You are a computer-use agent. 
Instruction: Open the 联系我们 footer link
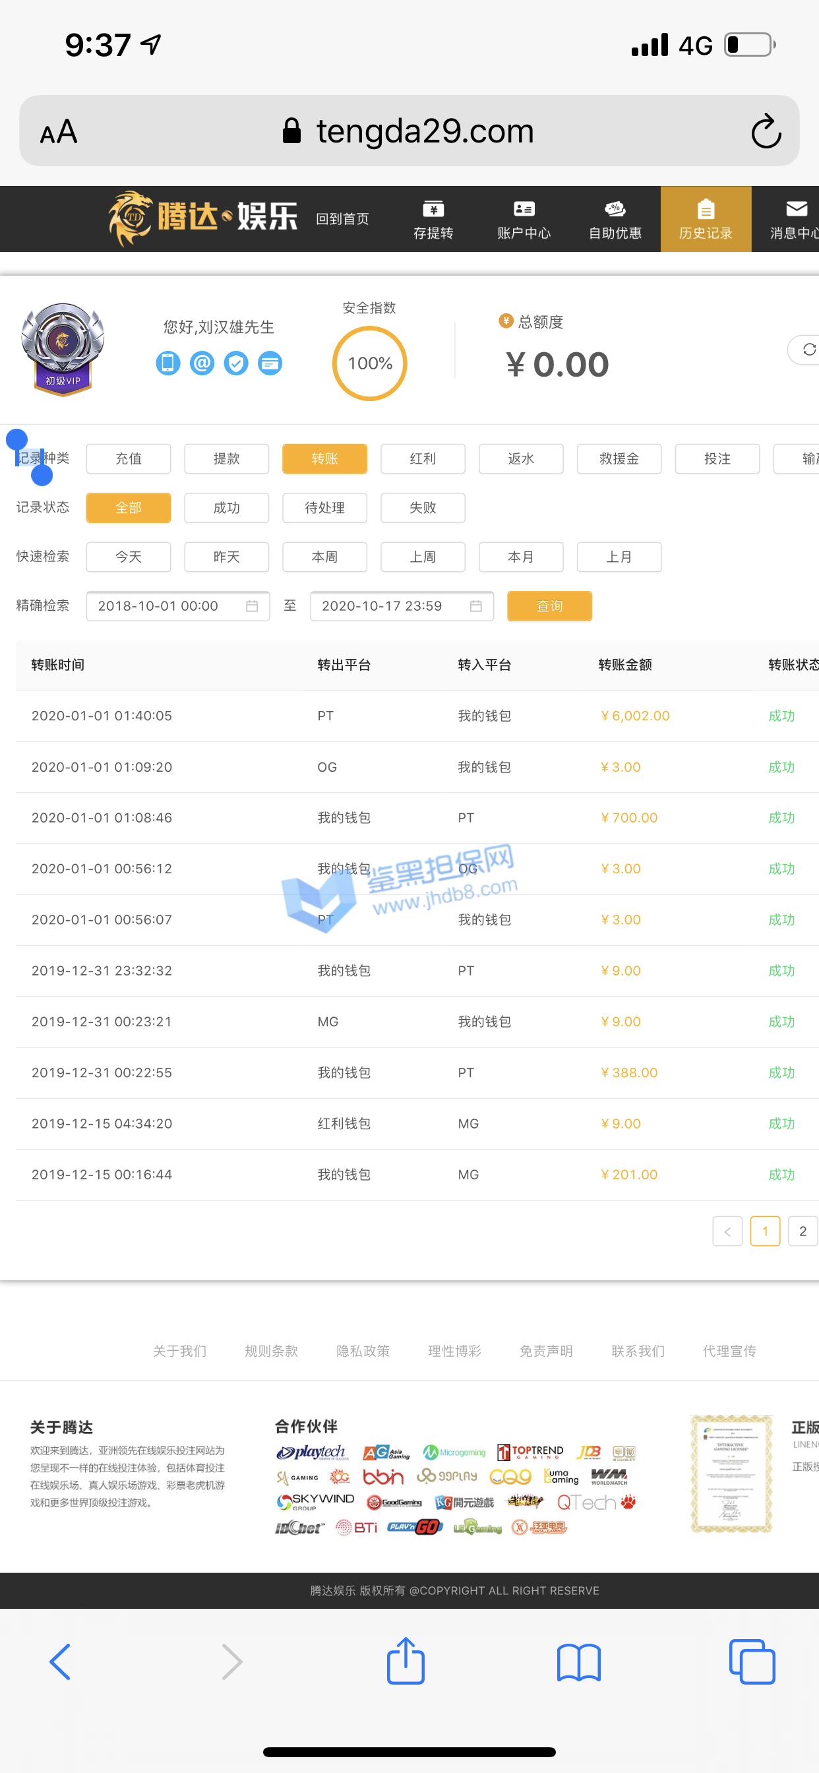coord(637,1351)
